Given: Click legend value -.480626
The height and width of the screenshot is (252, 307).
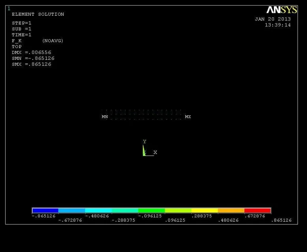Looking at the screenshot, I should point(97,216).
